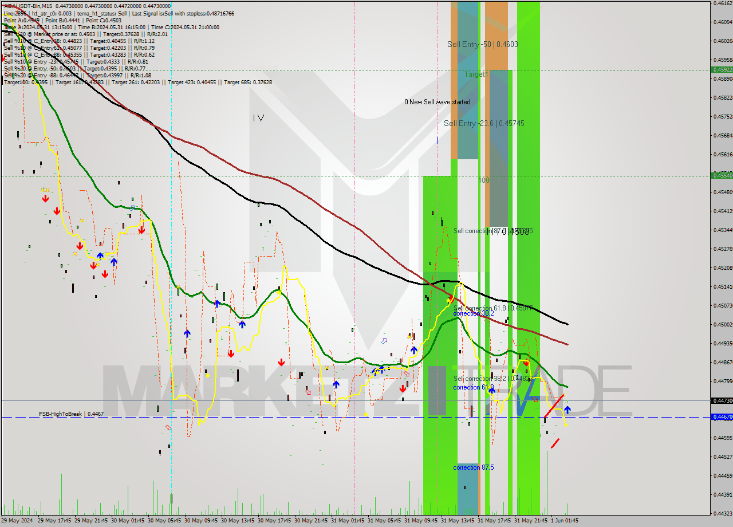Click the red down arrow above 30 May 13:45 candles
This screenshot has width=733, height=527.
(x=231, y=355)
